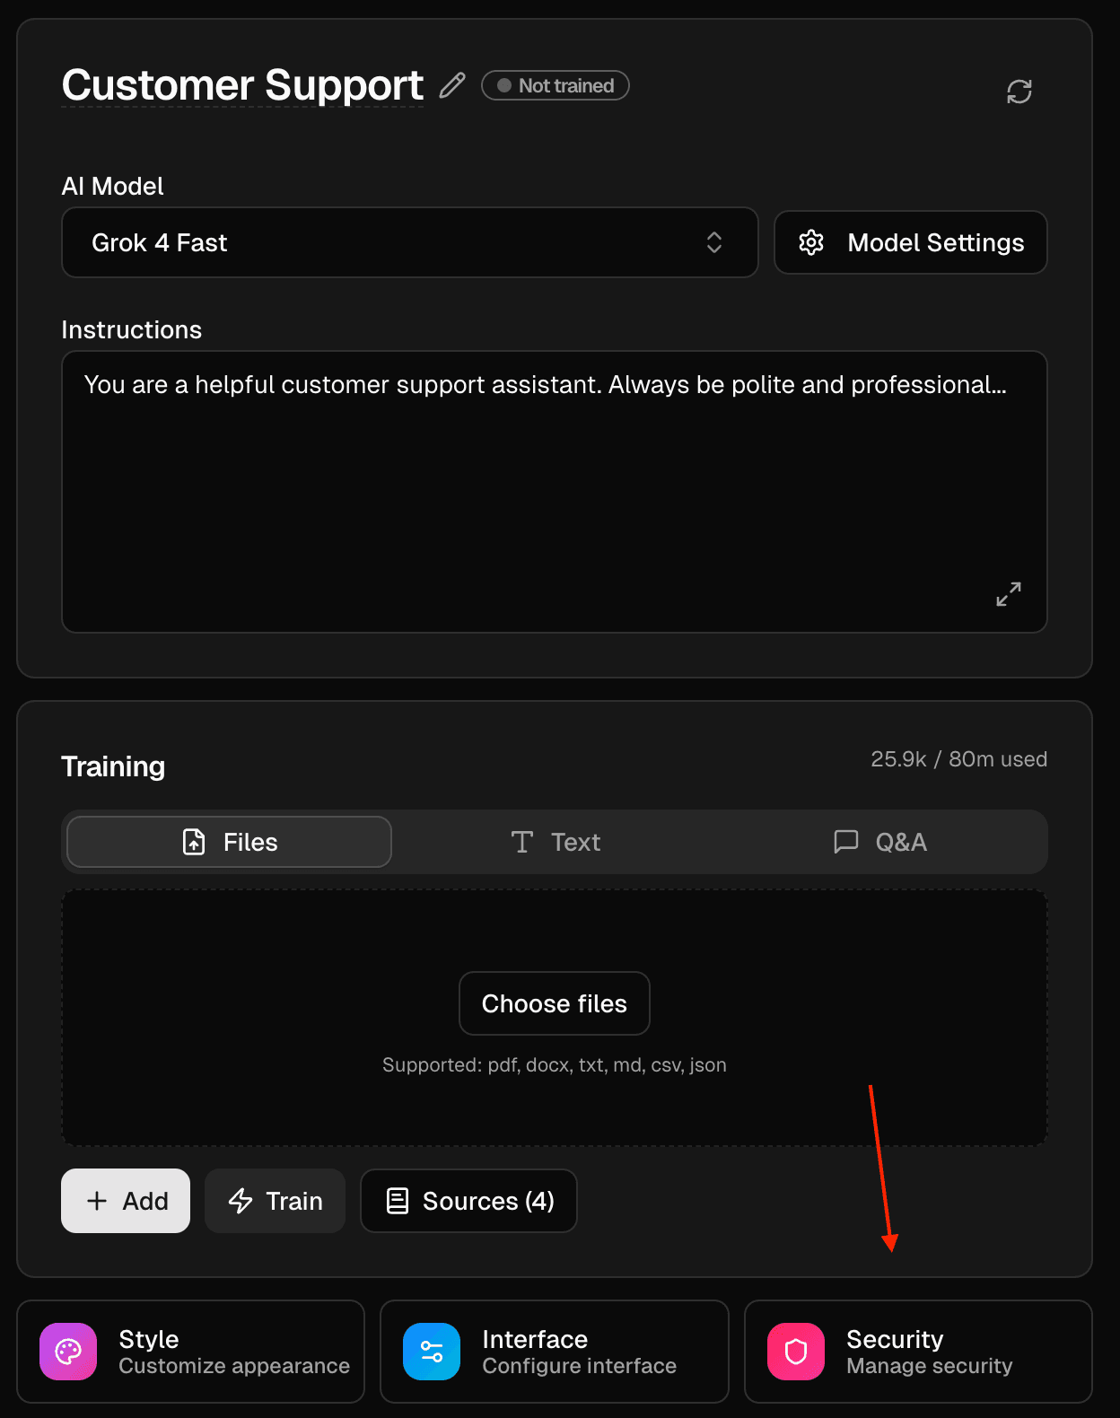
Task: Open the Sources (4) list
Action: click(468, 1201)
